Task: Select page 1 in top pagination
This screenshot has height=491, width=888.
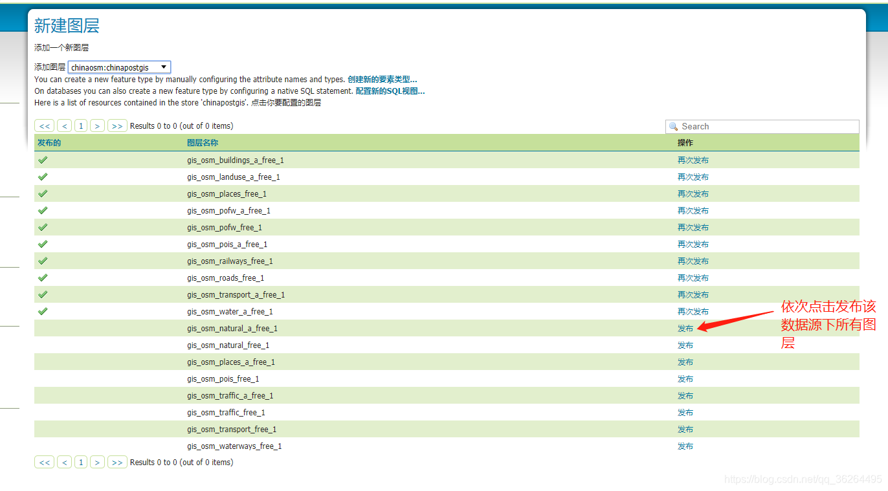Action: coord(81,126)
